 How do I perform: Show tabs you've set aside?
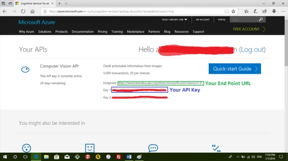click(x=3, y=3)
